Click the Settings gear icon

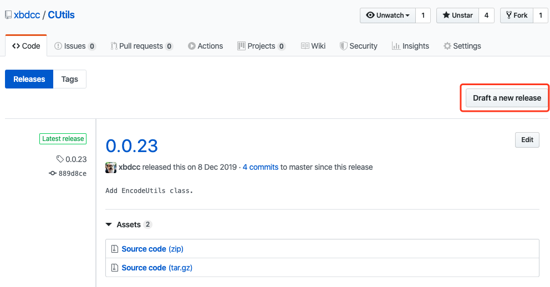click(x=447, y=46)
